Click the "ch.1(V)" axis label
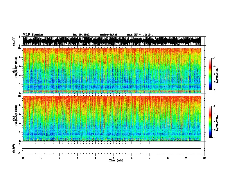 [x=14, y=41]
